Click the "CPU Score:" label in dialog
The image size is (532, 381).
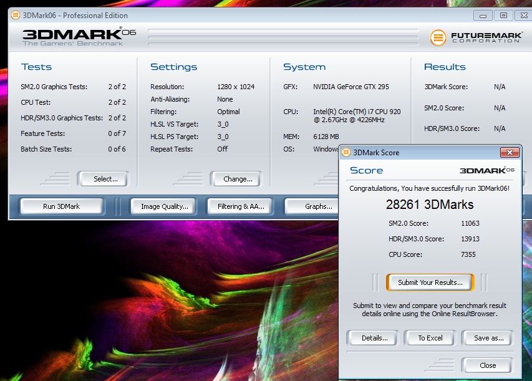click(405, 254)
